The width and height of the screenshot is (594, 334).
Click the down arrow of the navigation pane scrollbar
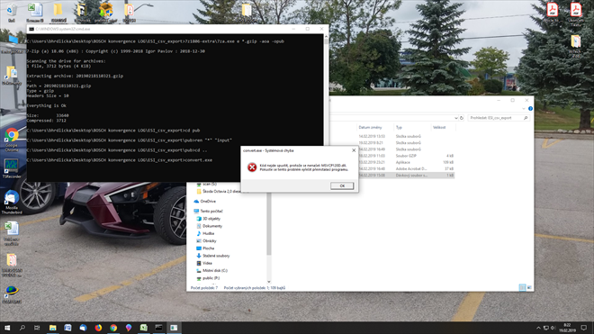click(269, 282)
